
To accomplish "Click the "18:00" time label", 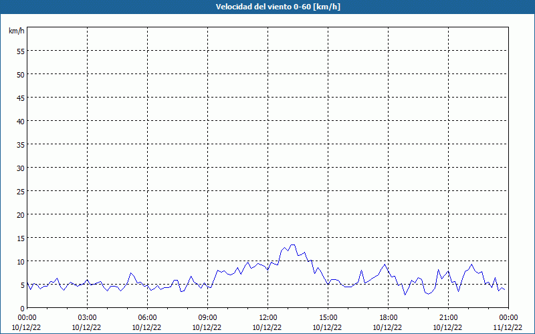I will click(389, 318).
